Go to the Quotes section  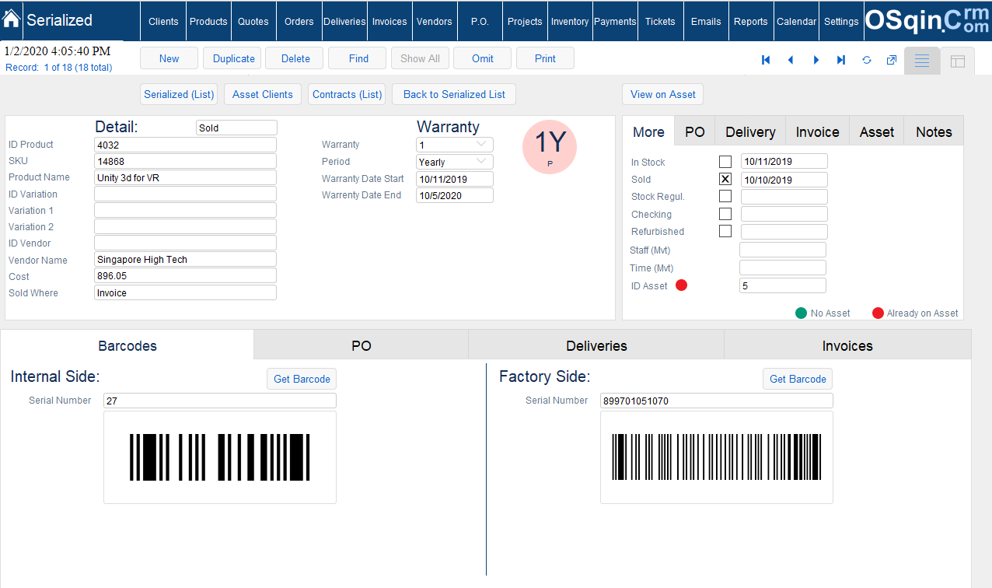pos(253,21)
